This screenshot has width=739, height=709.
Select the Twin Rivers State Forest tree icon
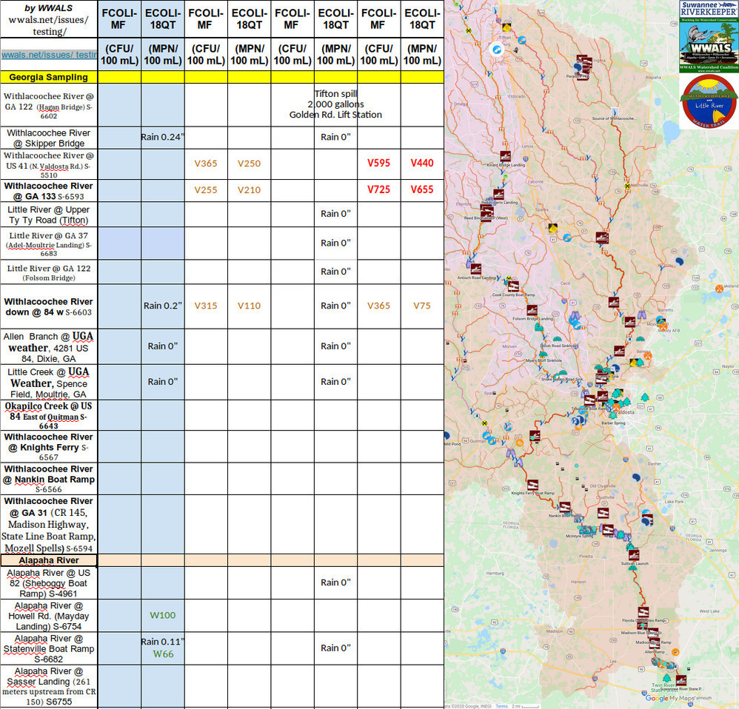[x=666, y=678]
